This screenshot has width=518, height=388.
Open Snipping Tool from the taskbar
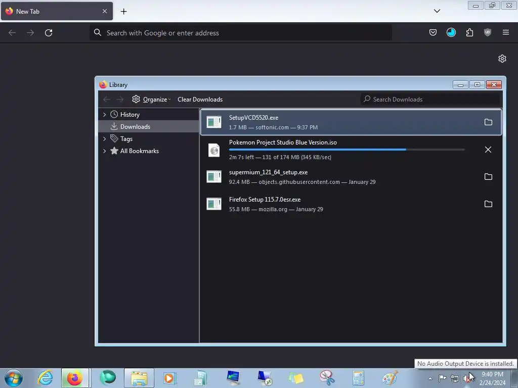(327, 378)
